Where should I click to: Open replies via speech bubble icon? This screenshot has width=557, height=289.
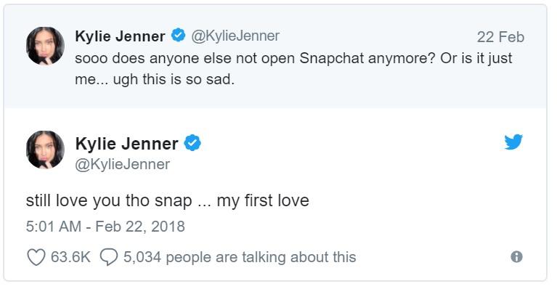tap(109, 257)
